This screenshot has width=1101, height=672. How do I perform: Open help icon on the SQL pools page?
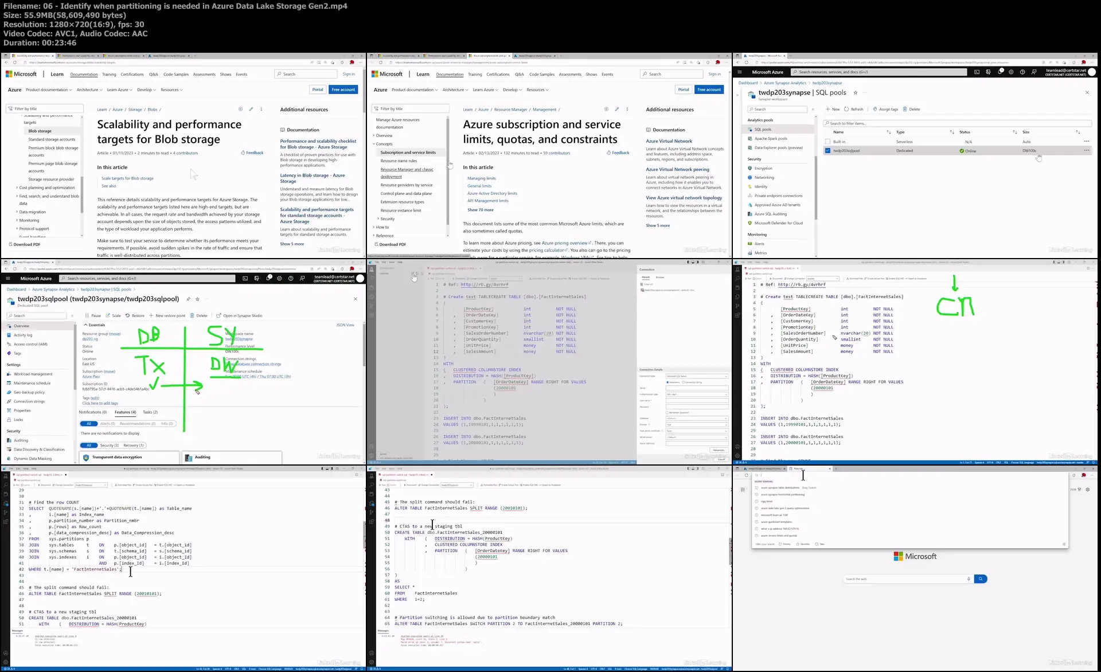coord(1022,72)
